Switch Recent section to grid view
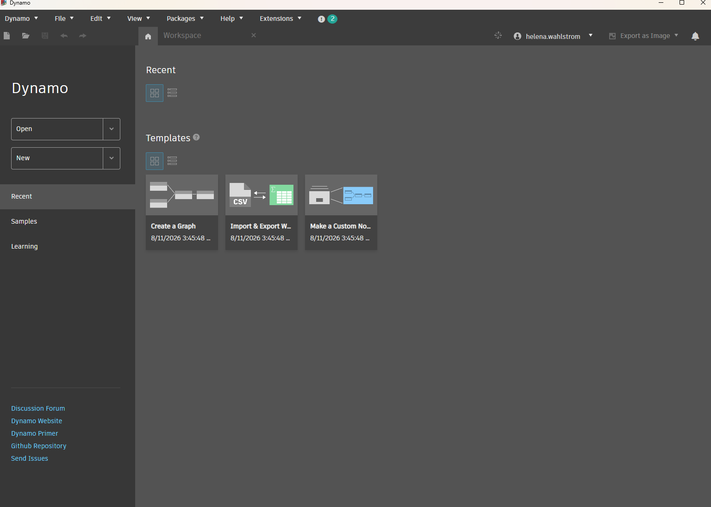The width and height of the screenshot is (711, 507). point(155,93)
